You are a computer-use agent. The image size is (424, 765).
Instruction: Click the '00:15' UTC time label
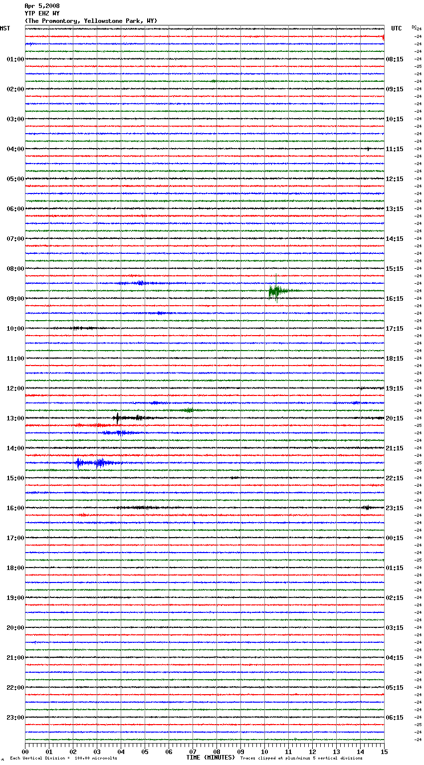(x=395, y=538)
